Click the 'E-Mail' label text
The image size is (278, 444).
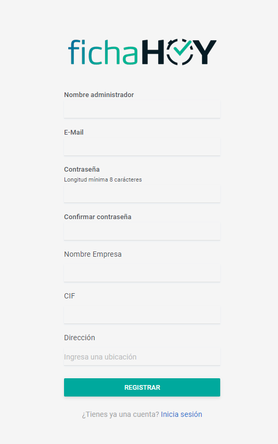[x=74, y=132]
